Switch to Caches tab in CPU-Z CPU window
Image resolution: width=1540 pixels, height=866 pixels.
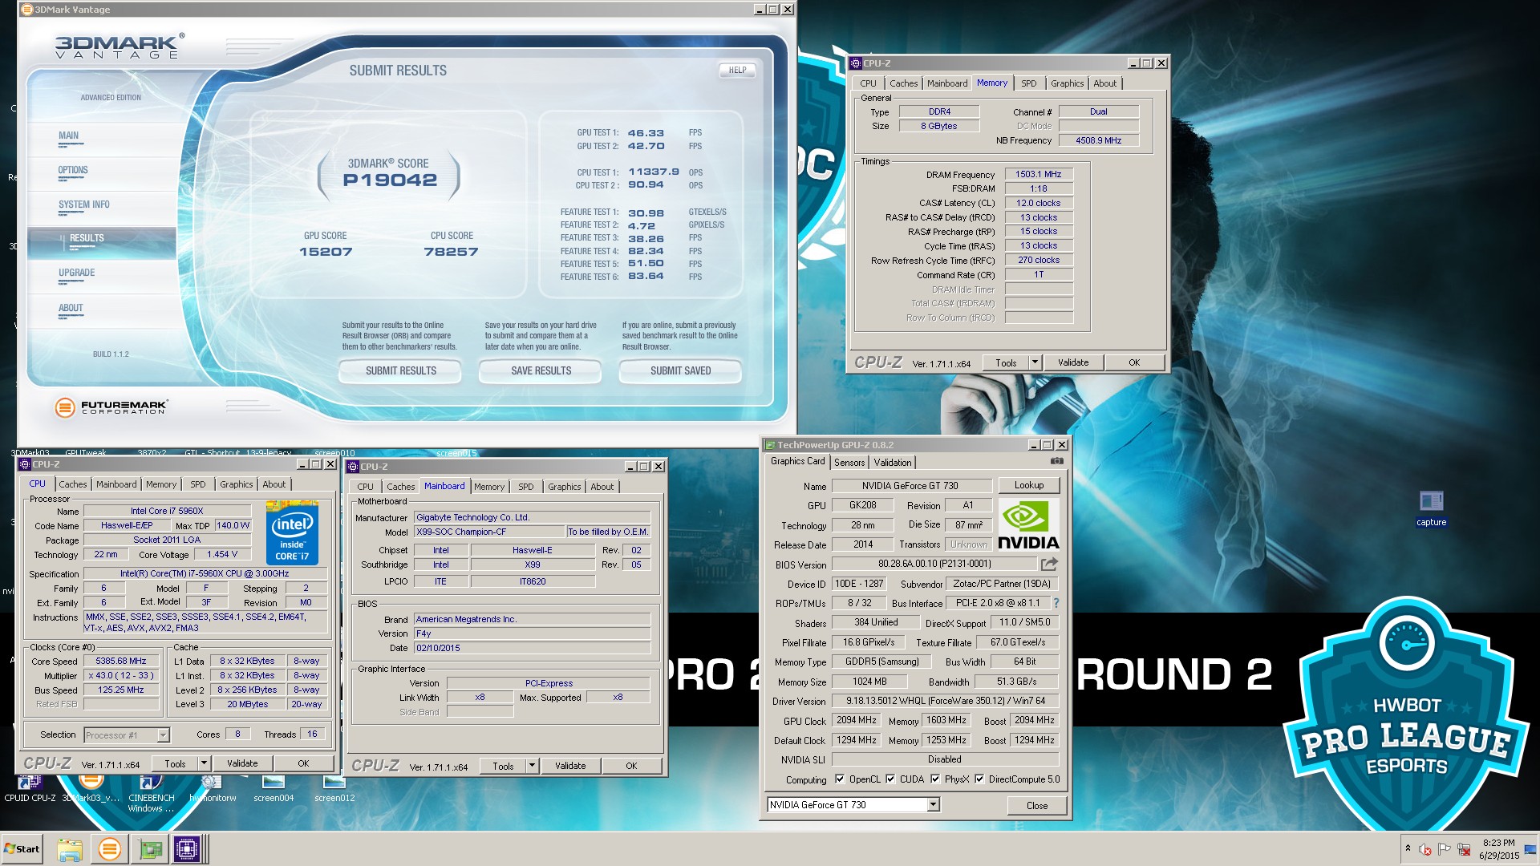(x=73, y=484)
